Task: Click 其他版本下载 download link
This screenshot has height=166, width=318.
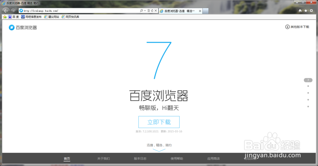Action: (x=297, y=27)
